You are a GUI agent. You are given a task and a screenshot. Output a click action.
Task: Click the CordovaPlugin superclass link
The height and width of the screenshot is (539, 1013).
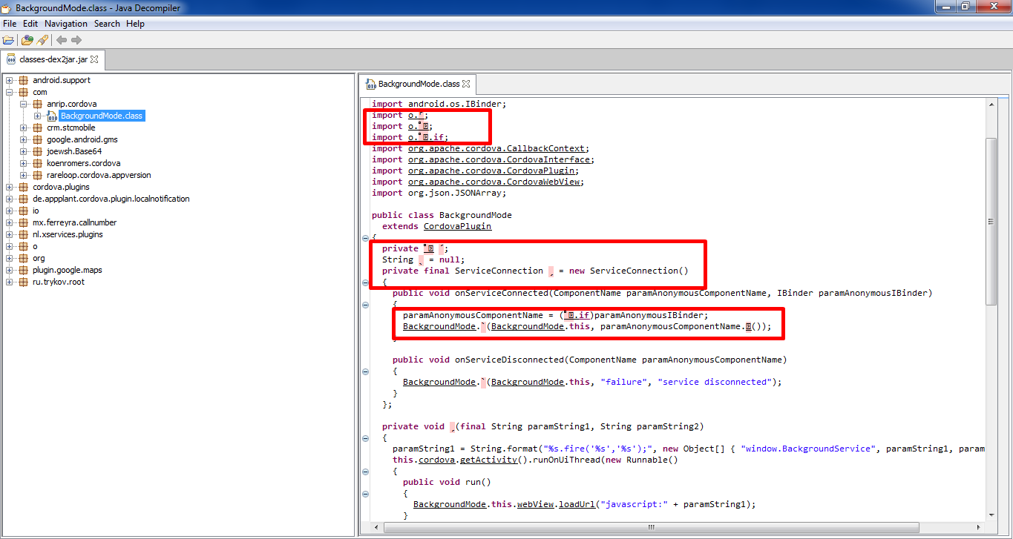point(457,226)
